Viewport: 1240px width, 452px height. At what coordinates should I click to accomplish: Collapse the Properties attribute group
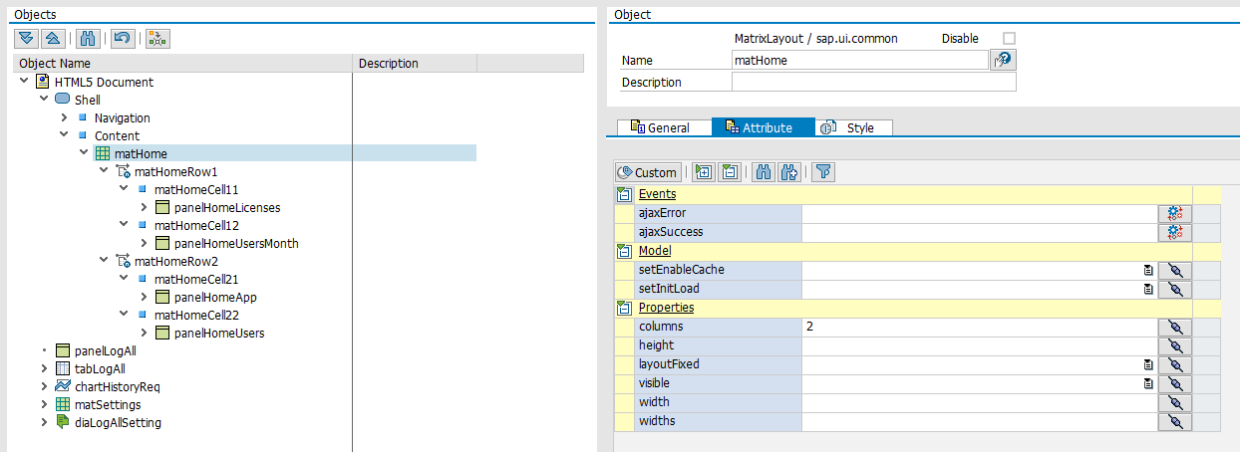[624, 308]
